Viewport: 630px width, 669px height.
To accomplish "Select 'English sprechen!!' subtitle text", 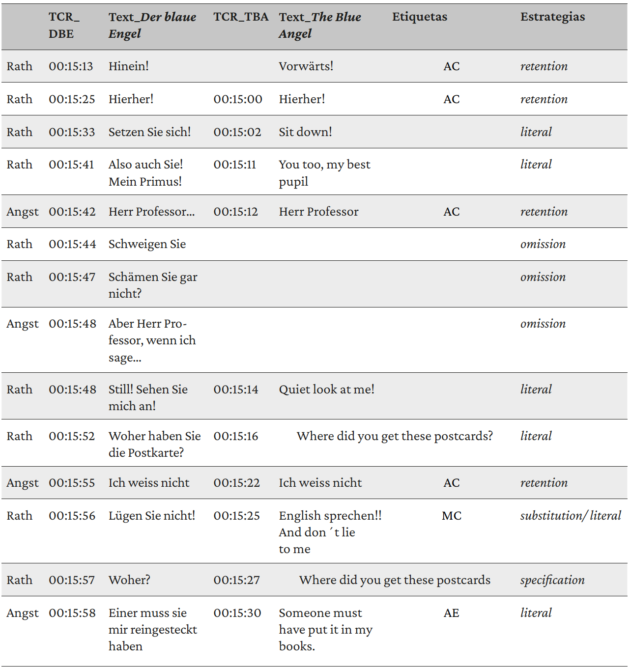I will click(330, 516).
